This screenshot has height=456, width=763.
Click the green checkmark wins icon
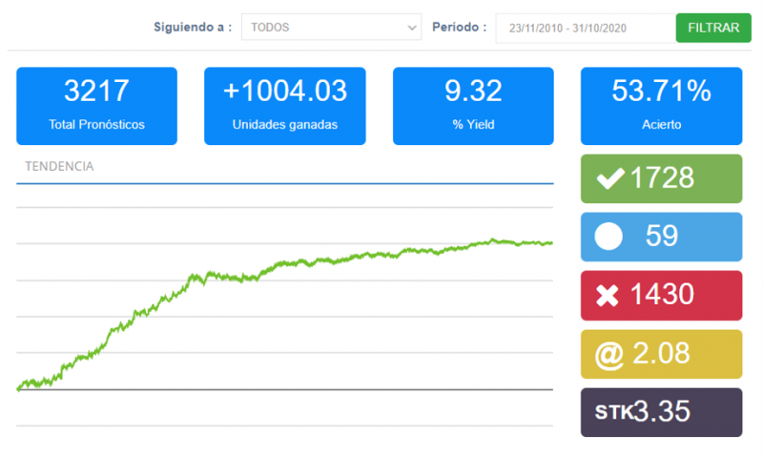pos(610,178)
